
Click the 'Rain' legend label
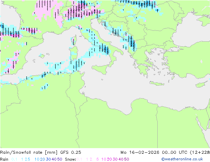click(x=4, y=159)
